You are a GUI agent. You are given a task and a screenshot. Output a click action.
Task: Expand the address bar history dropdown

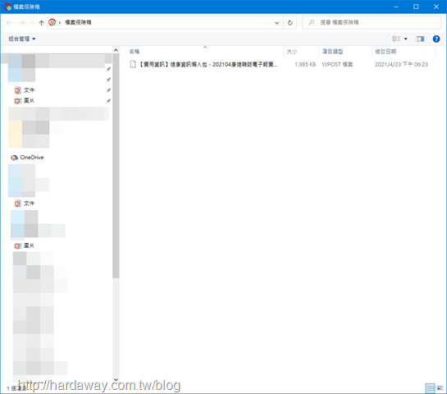[x=276, y=22]
